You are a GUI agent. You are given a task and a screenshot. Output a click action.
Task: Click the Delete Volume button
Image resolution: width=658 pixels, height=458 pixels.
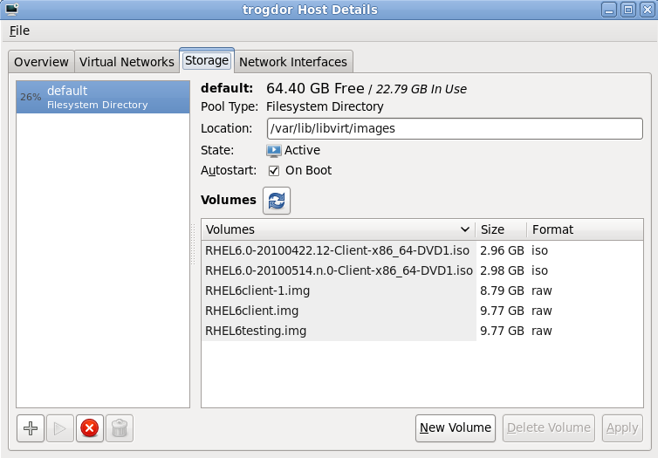click(x=549, y=427)
